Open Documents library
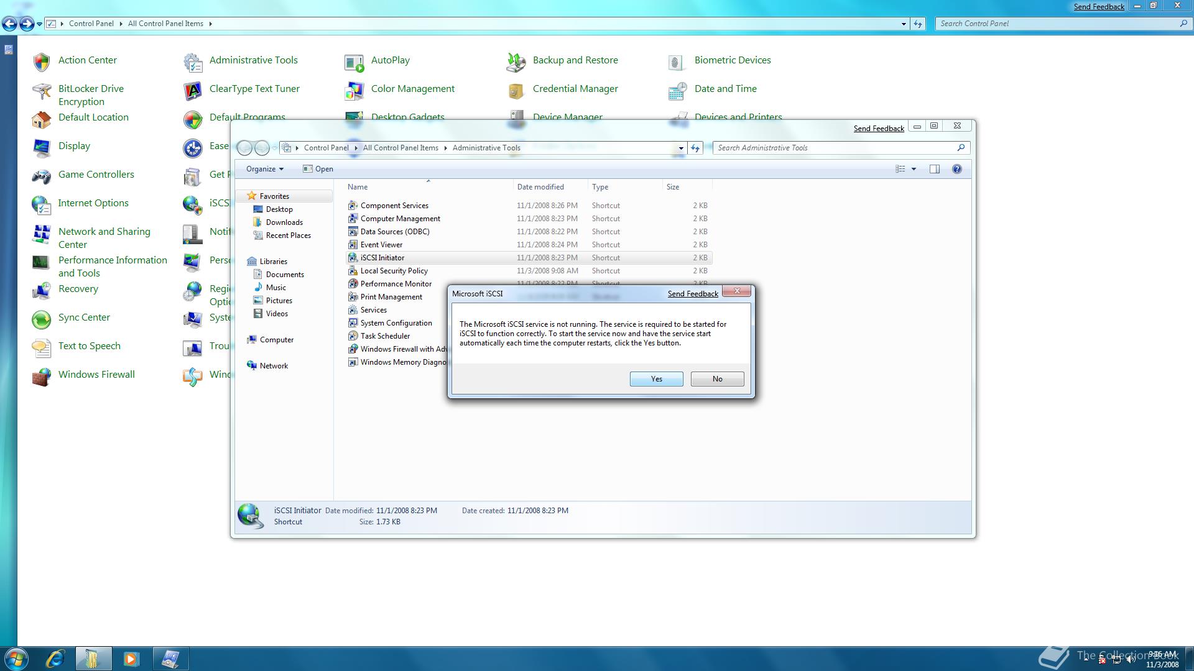 point(285,275)
